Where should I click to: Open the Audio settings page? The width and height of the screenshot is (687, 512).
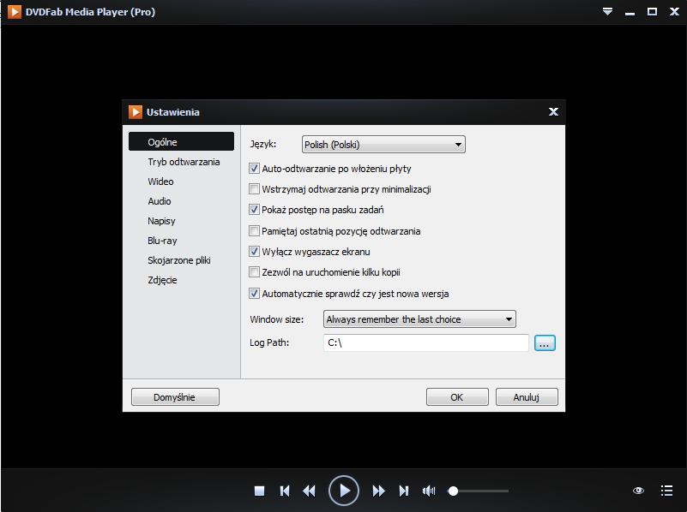coord(160,201)
